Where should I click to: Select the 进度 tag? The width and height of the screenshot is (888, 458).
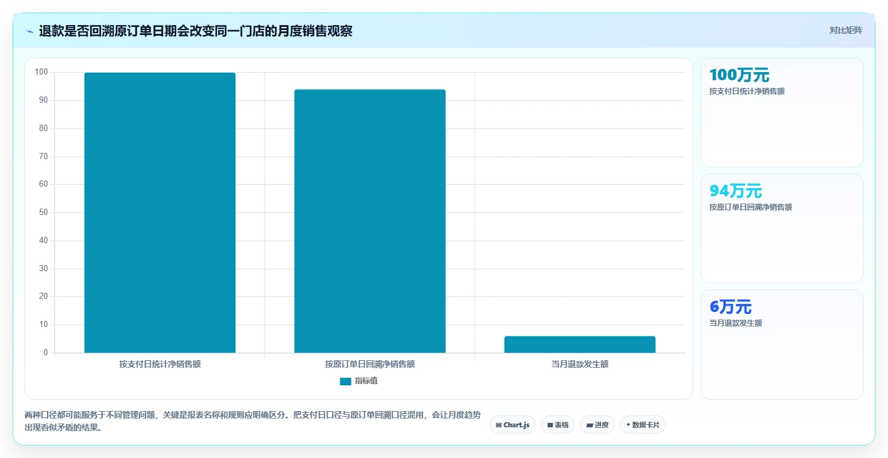(597, 425)
